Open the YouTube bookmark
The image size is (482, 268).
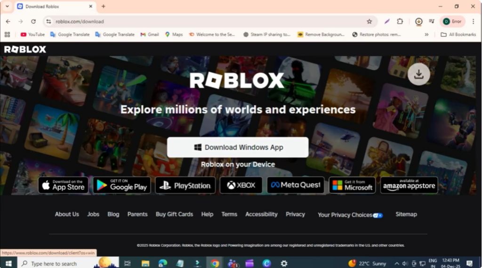point(32,34)
